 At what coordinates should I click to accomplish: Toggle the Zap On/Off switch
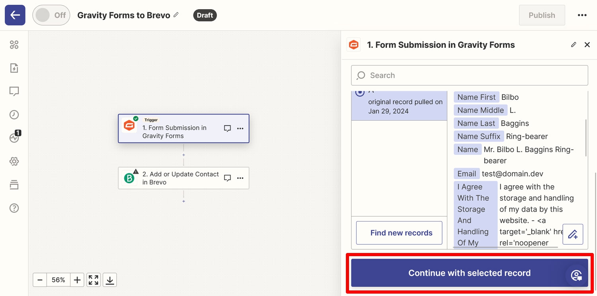pyautogui.click(x=51, y=15)
